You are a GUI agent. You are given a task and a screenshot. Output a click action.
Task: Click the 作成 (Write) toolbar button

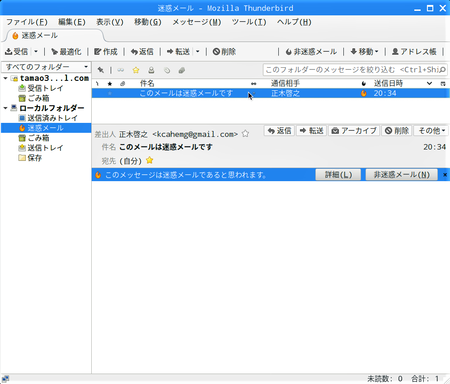[106, 52]
